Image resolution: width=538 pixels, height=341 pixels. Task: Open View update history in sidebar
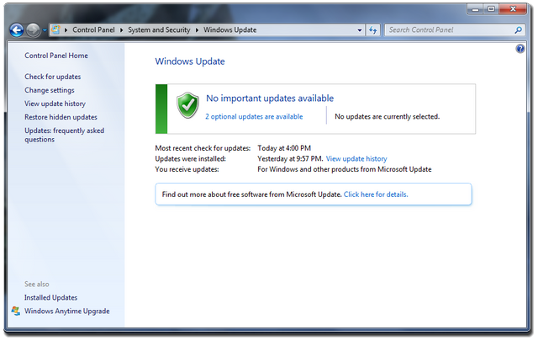coord(55,104)
